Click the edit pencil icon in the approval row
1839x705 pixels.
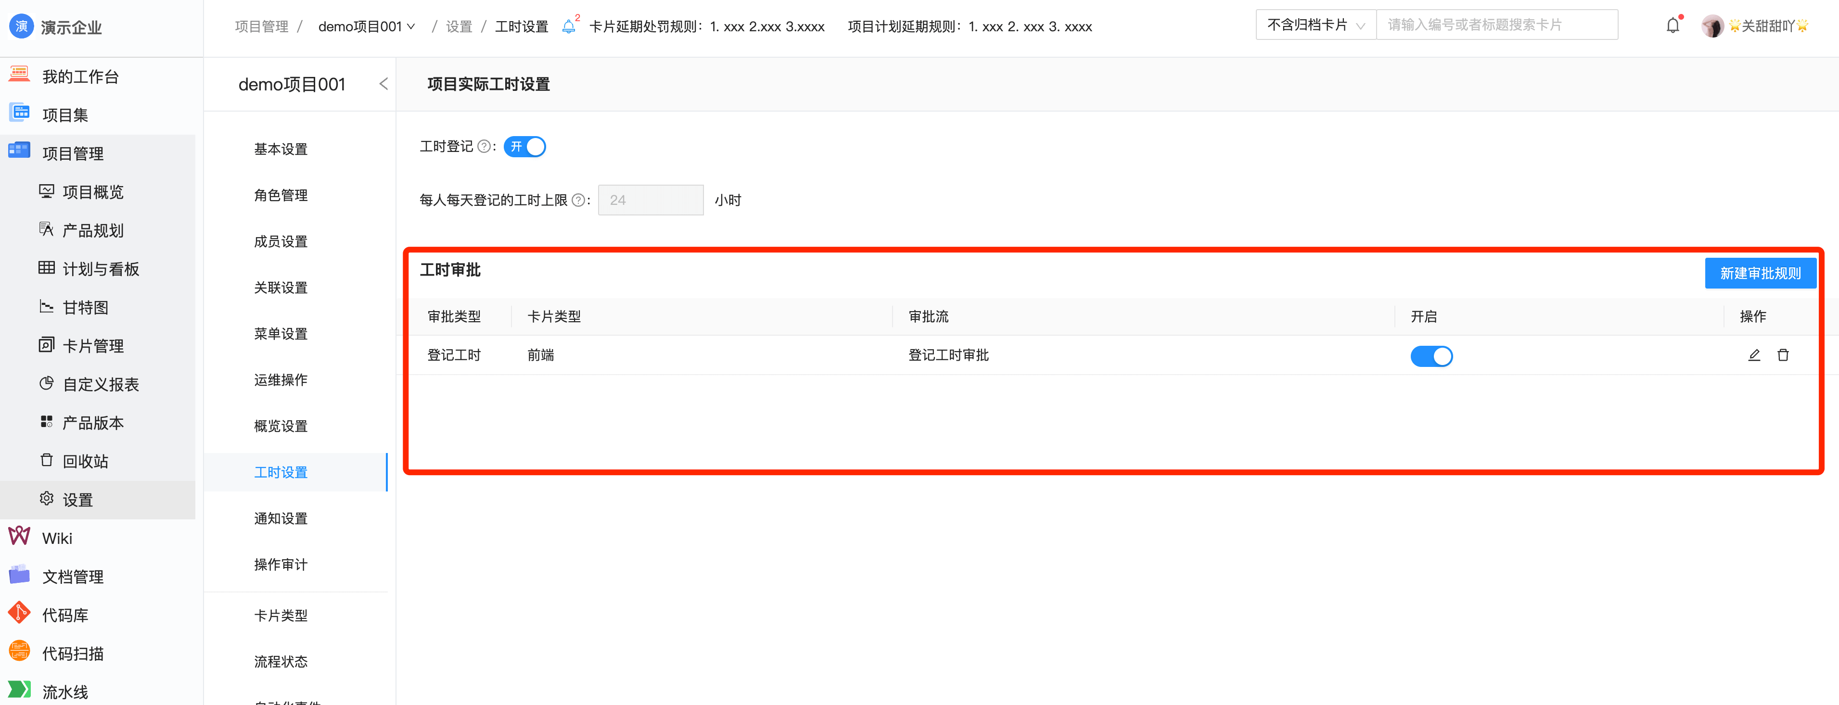click(1753, 355)
